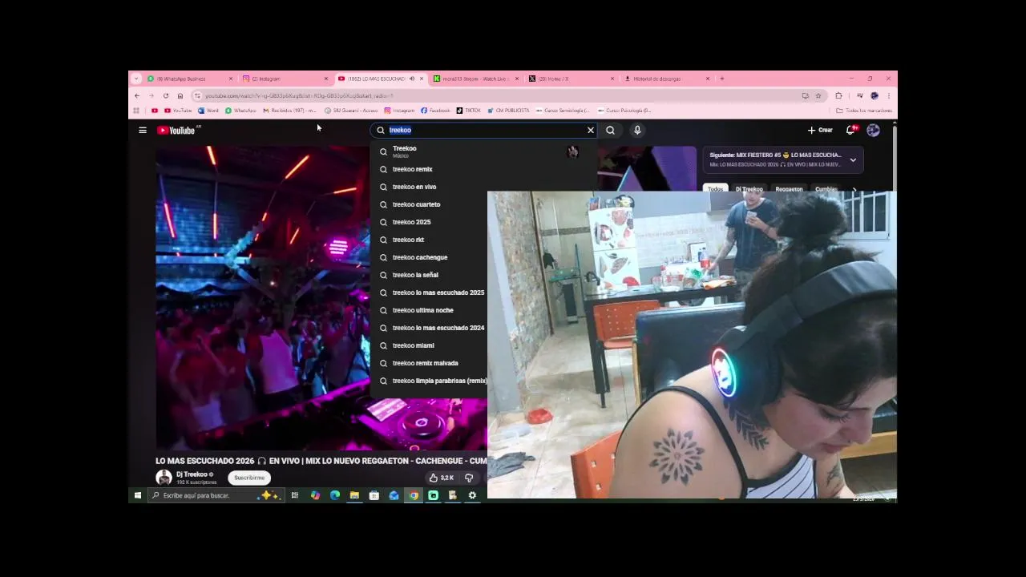Open the Word bookmark
1026x577 pixels.
pyautogui.click(x=208, y=111)
